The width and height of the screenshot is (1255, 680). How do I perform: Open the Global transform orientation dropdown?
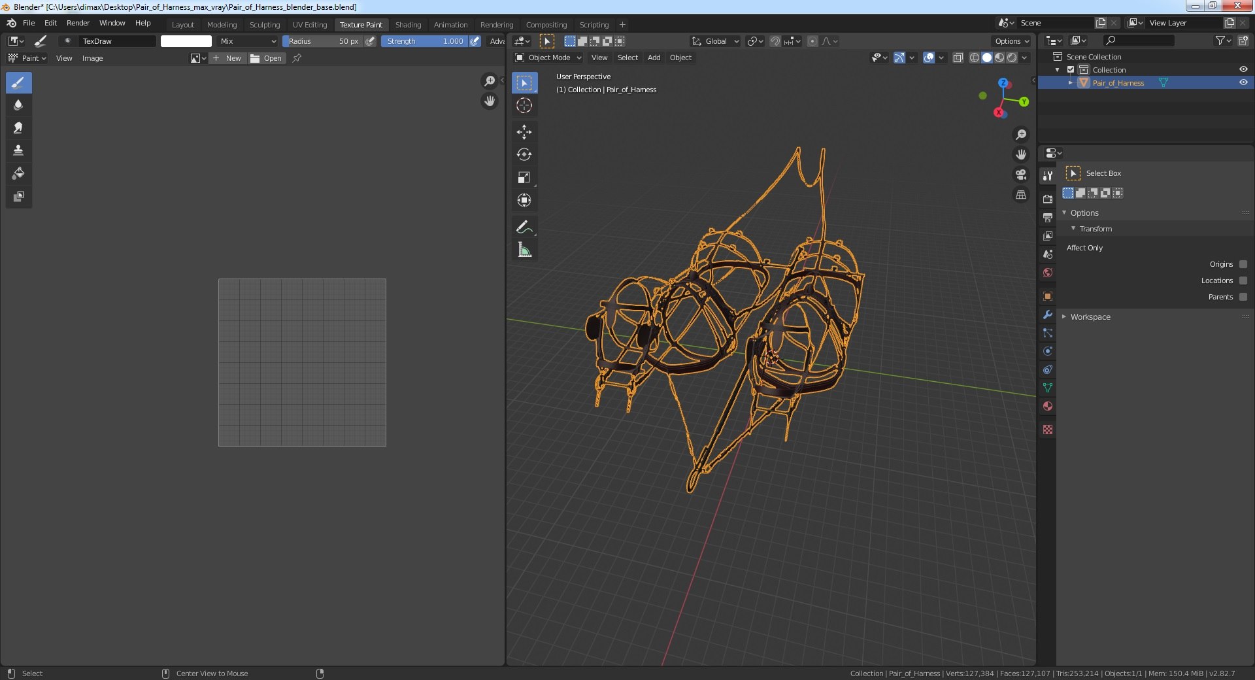(x=716, y=41)
